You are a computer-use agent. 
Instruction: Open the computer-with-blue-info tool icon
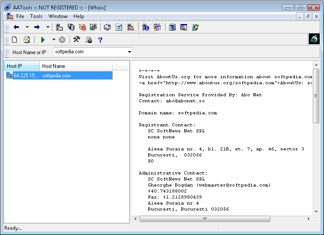coord(146,27)
